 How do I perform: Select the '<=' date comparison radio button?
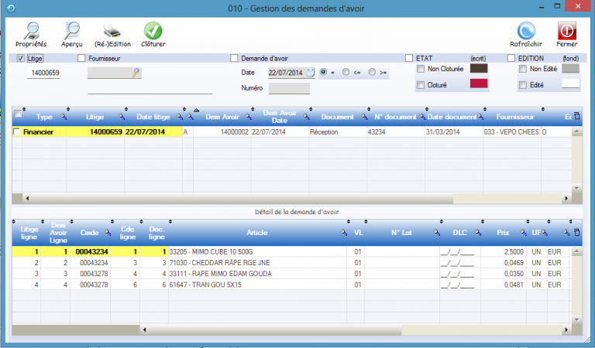click(x=346, y=73)
